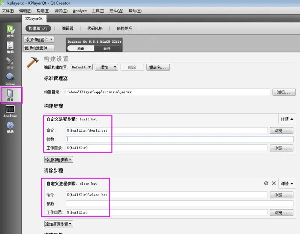Remove the clear.bat clean step
Screen dimensions: 300x234
(274, 183)
